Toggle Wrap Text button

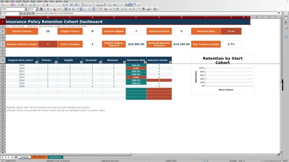pyautogui.click(x=89, y=9)
